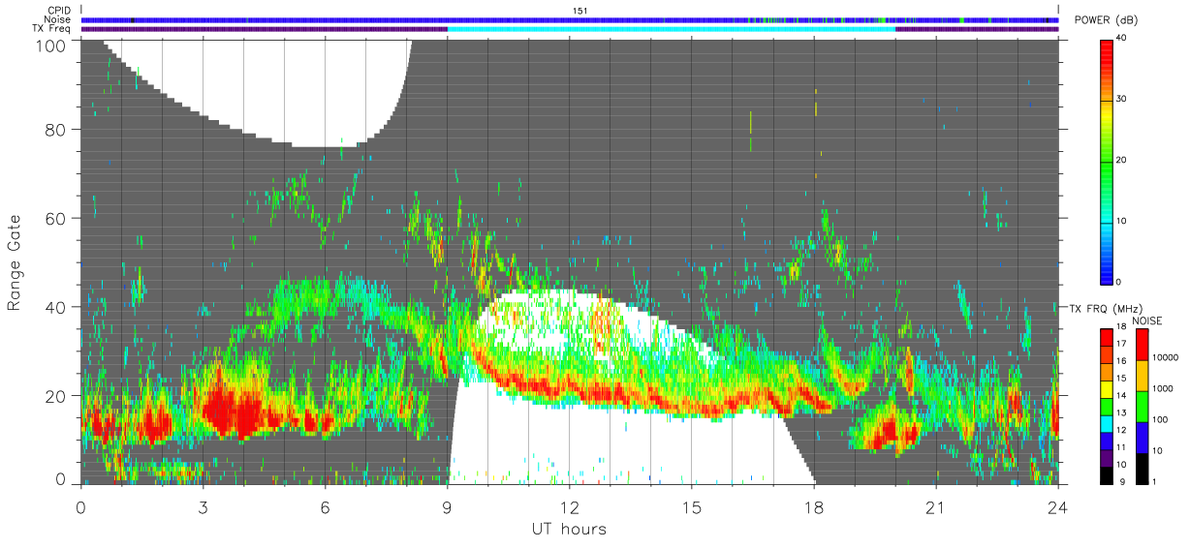Pick the cyan 12–13 MHz TX FRQ swatch

tap(1106, 423)
